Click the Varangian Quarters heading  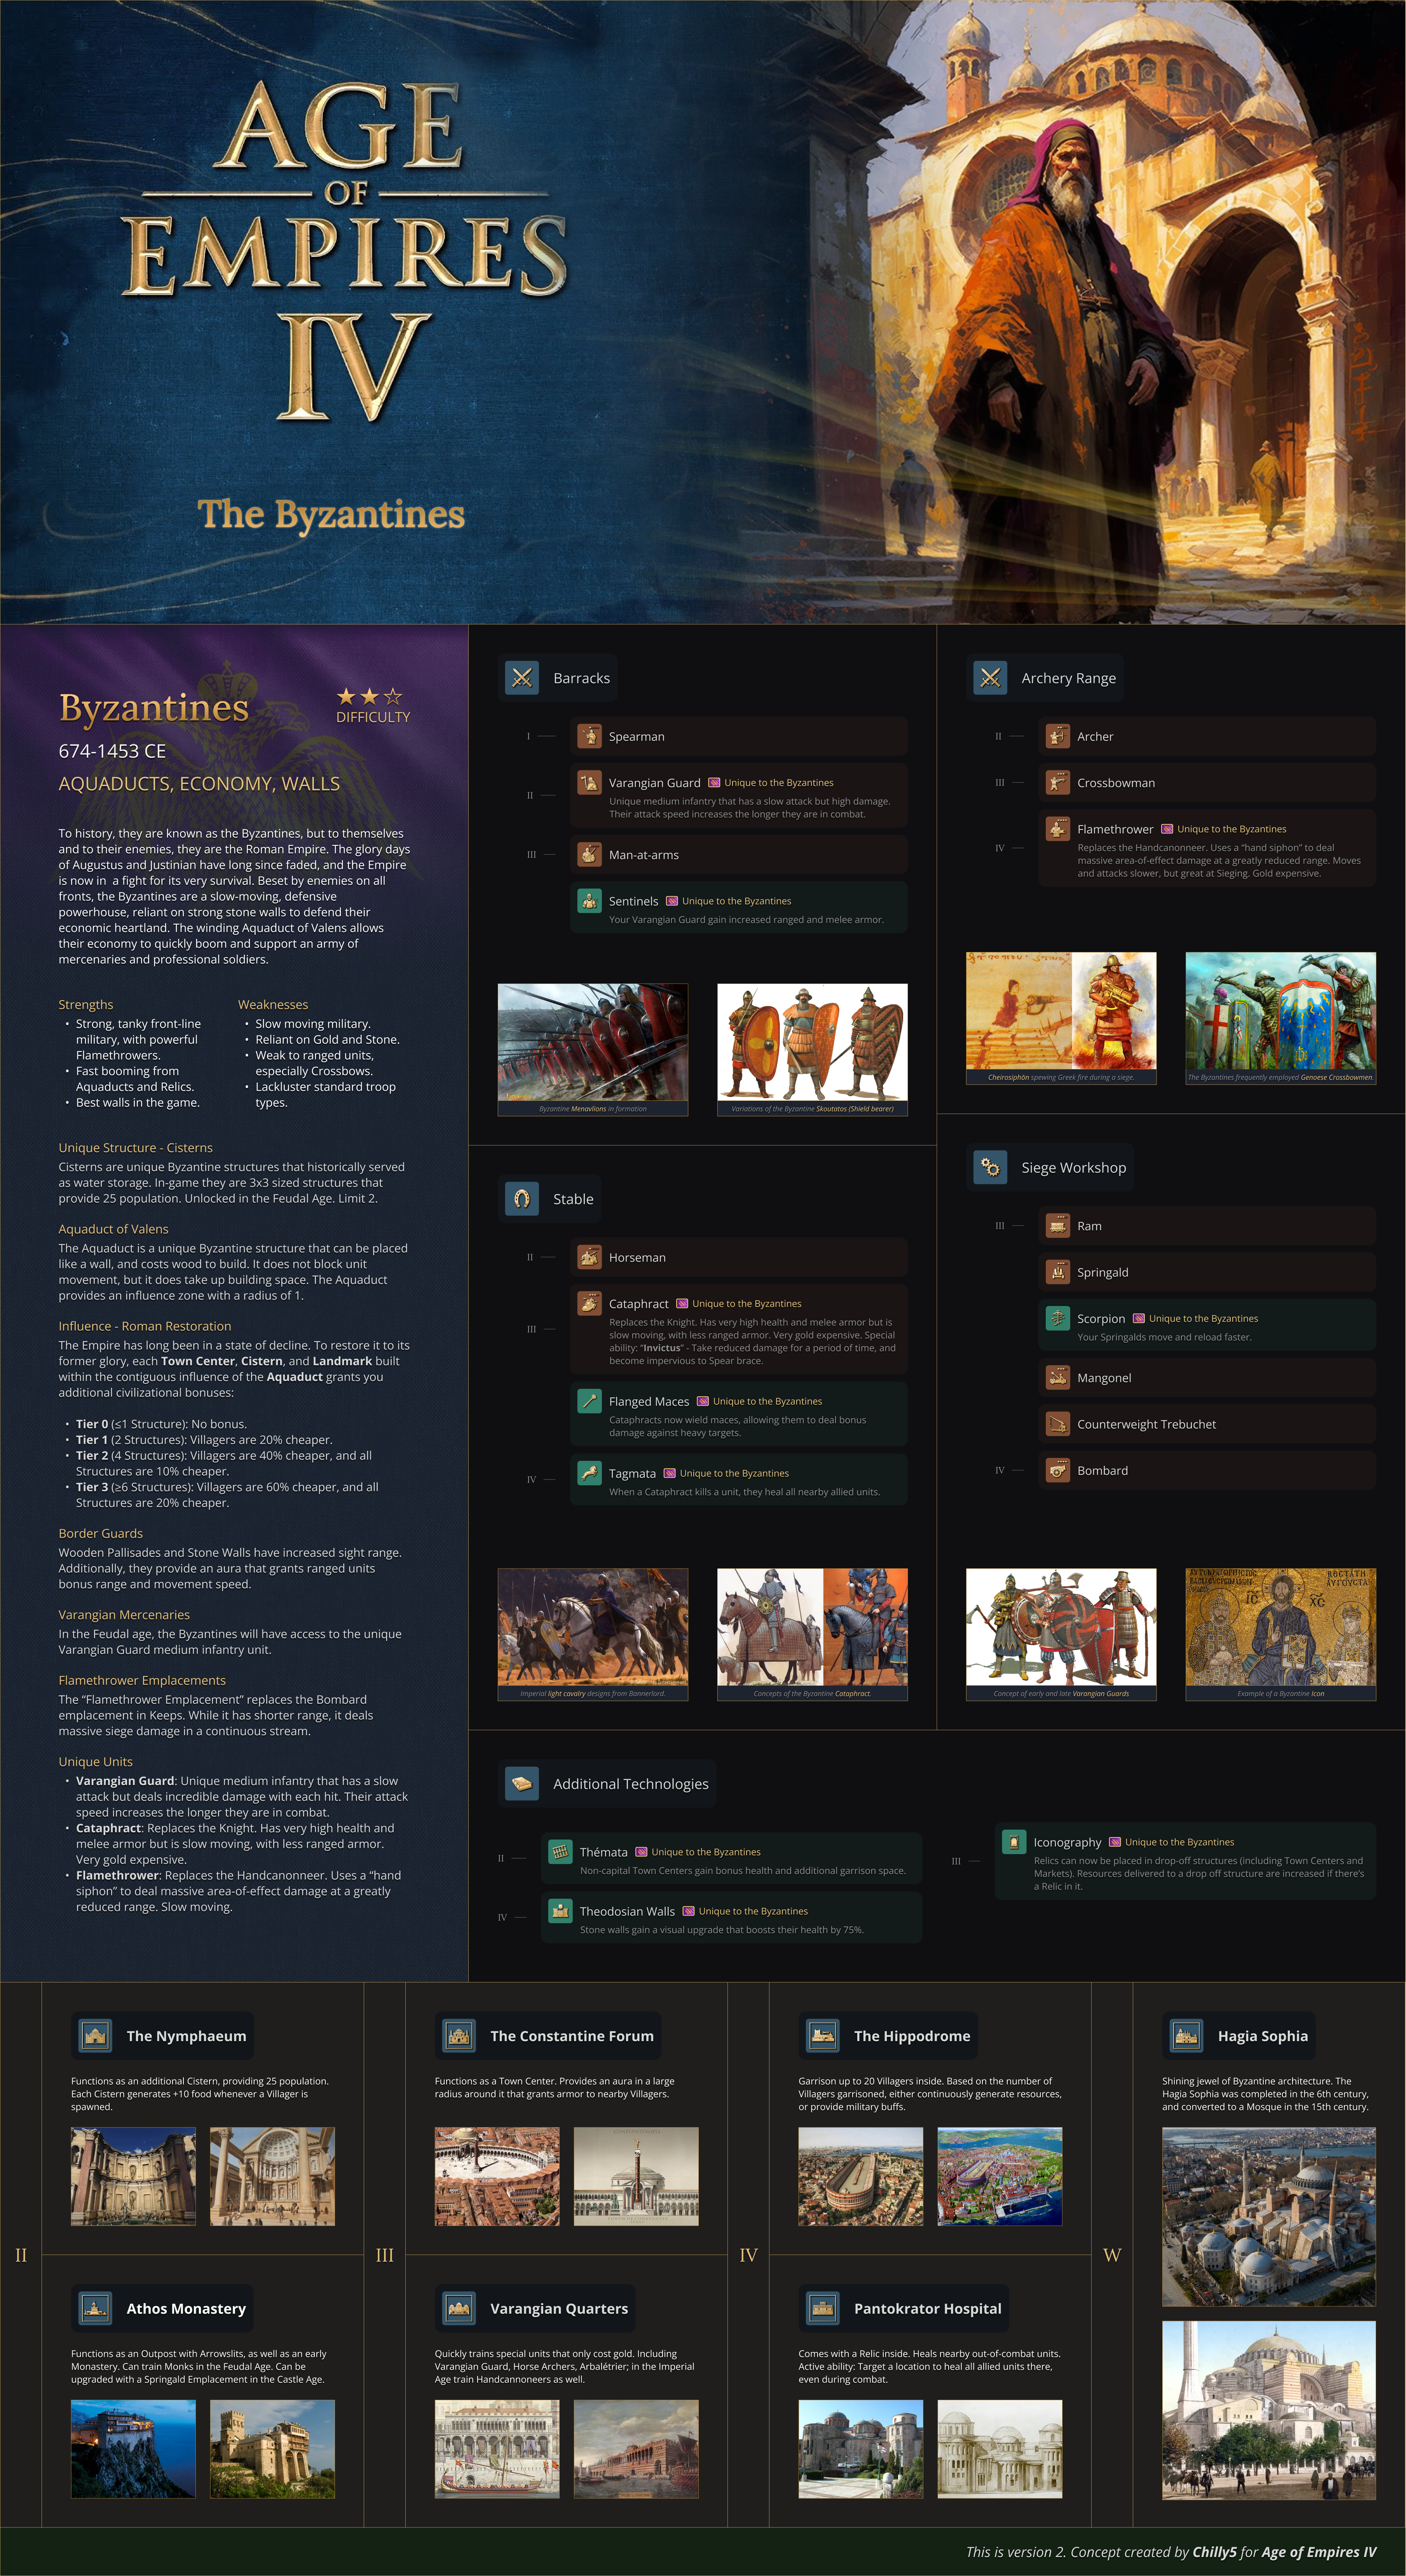coord(558,2309)
